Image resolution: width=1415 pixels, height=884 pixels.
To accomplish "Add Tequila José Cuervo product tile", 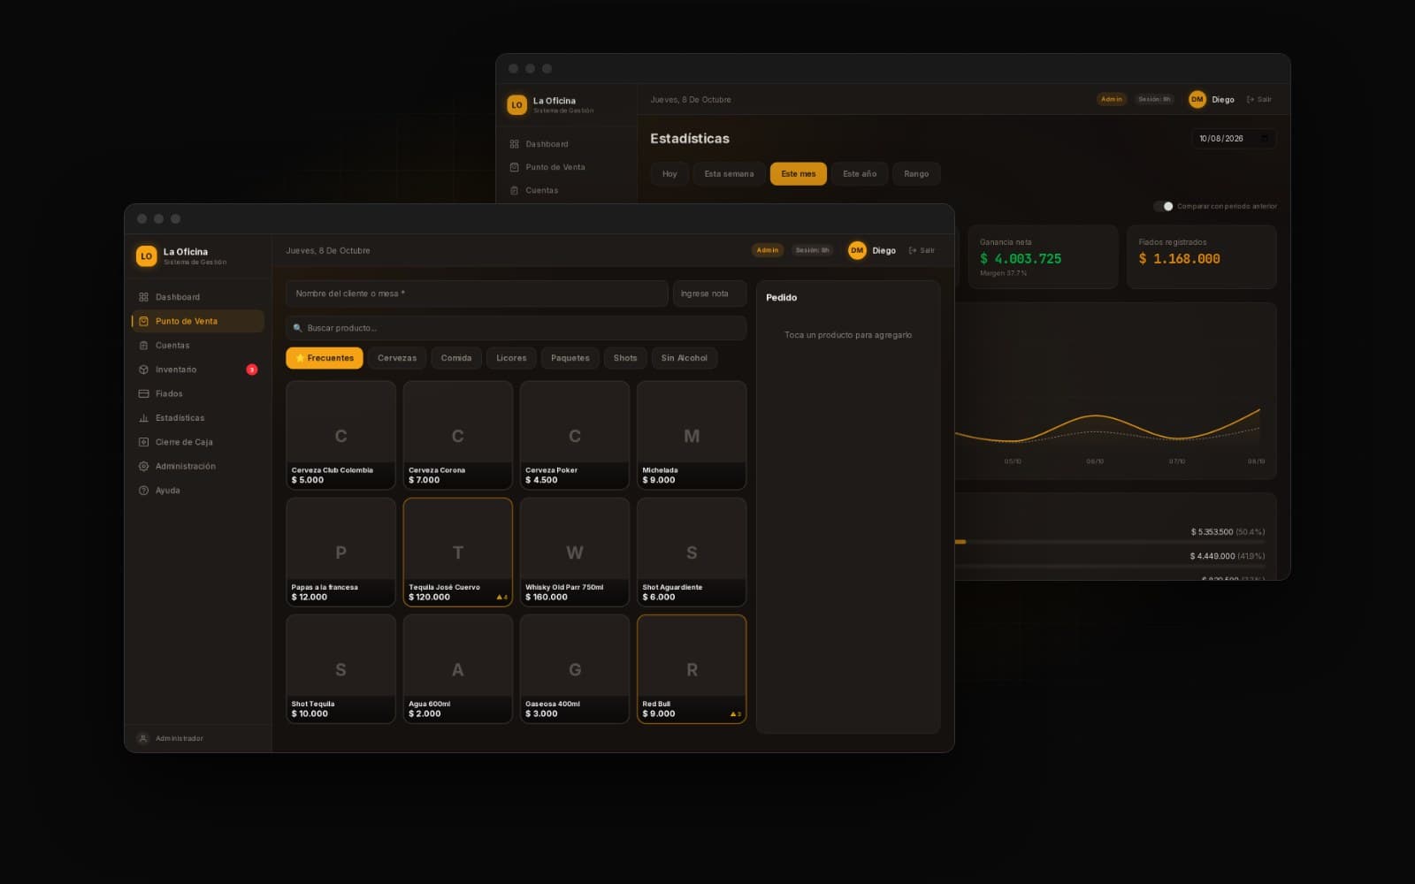I will pos(458,552).
